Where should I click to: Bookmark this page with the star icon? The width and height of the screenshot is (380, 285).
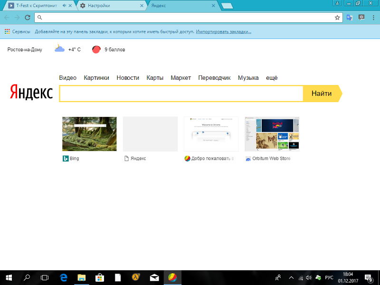pos(337,18)
